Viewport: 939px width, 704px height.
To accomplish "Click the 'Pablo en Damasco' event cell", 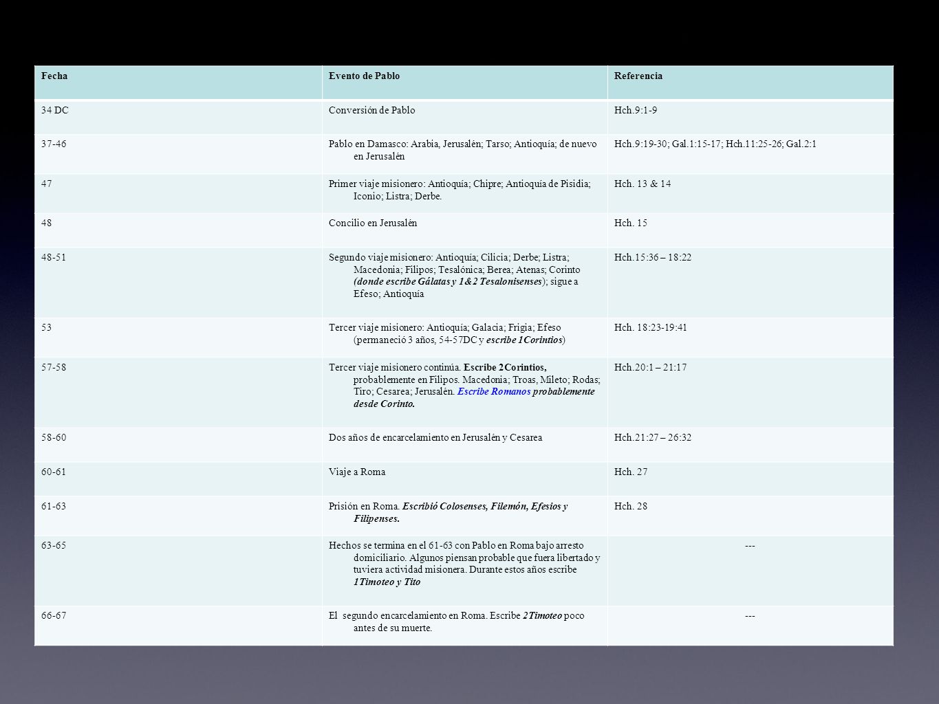I will tap(465, 154).
